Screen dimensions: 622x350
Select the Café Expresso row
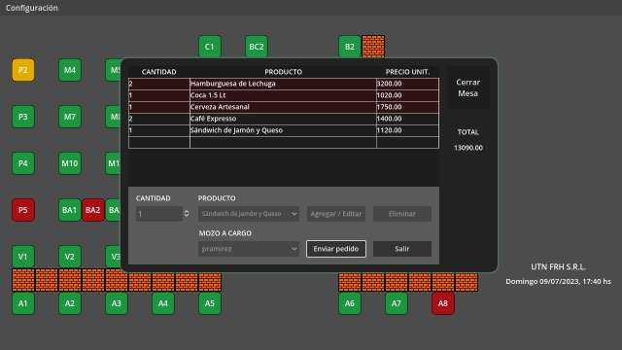tap(284, 119)
